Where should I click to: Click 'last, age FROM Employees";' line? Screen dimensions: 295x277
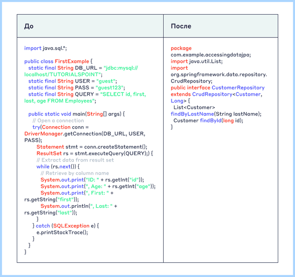coord(60,101)
